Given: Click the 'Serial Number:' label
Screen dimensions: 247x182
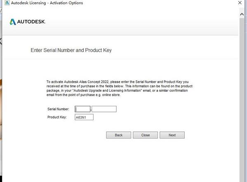Looking at the screenshot, I should pyautogui.click(x=58, y=109).
